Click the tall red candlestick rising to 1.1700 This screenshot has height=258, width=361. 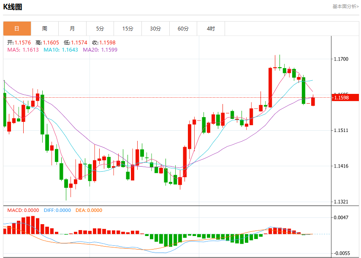(270, 88)
